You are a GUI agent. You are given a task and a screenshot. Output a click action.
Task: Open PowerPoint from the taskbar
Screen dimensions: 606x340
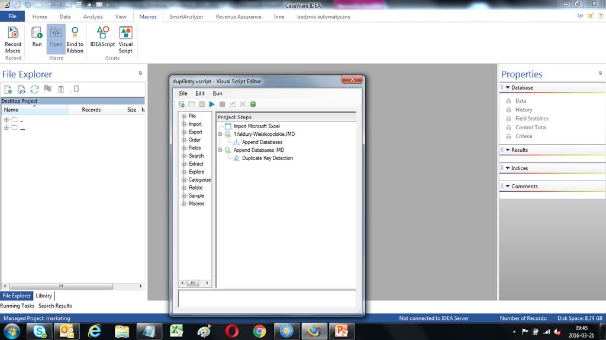tap(341, 331)
